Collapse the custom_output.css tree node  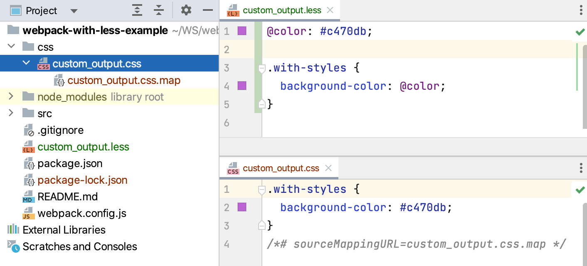pyautogui.click(x=26, y=63)
